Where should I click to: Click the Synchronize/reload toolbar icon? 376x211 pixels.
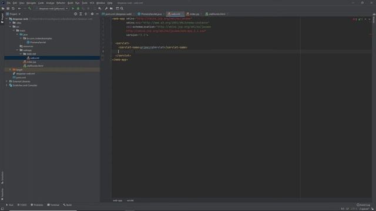coord(13,8)
